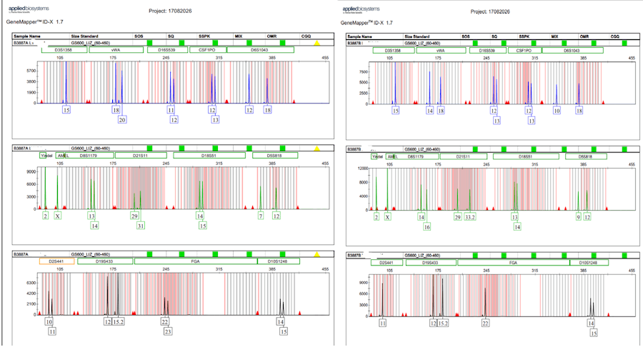Click allele call 7 in B3887A D5S818
643x347 pixels.
tap(261, 216)
